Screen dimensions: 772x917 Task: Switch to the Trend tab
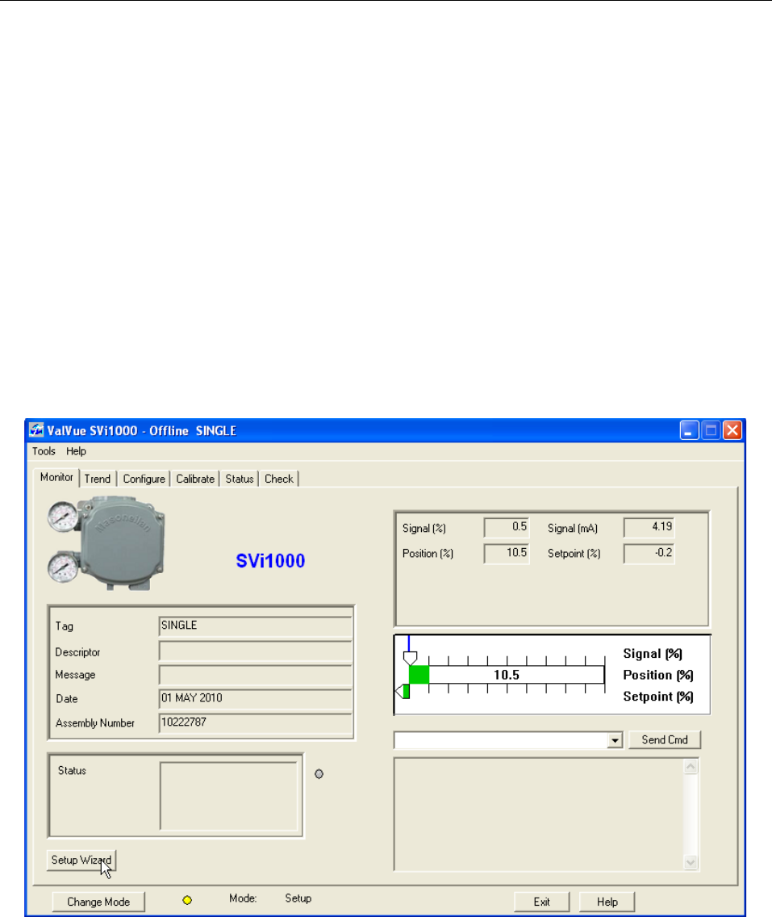tap(97, 479)
